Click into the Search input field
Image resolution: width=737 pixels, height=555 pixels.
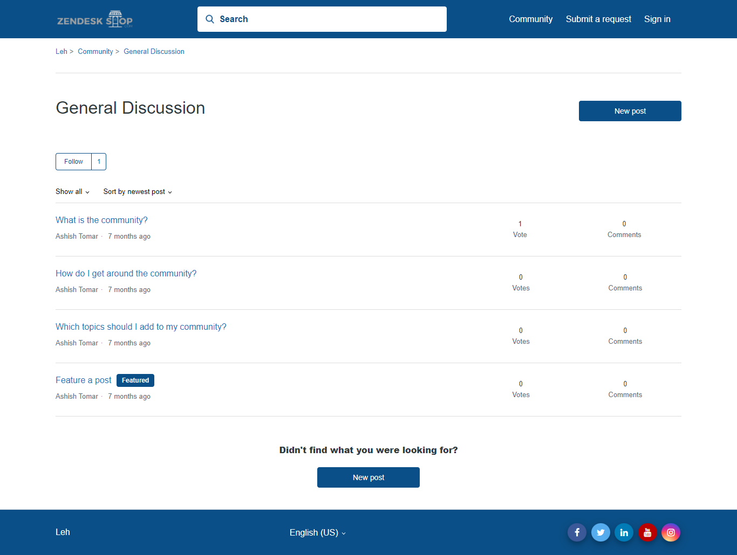tap(329, 19)
